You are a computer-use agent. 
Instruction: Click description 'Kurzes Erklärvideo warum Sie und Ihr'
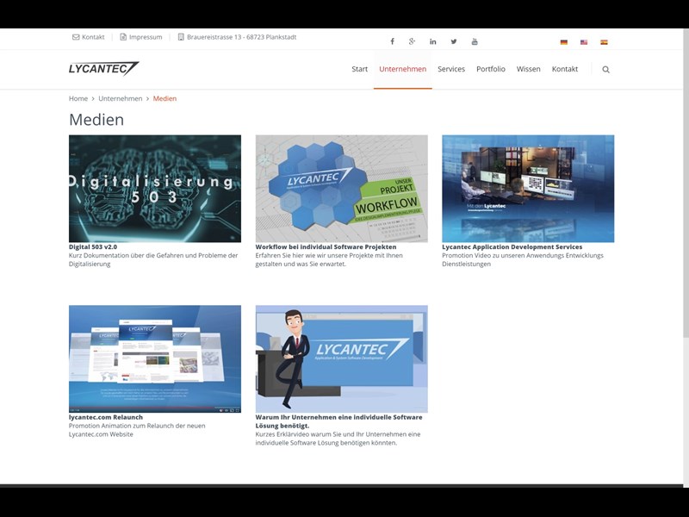[338, 439]
